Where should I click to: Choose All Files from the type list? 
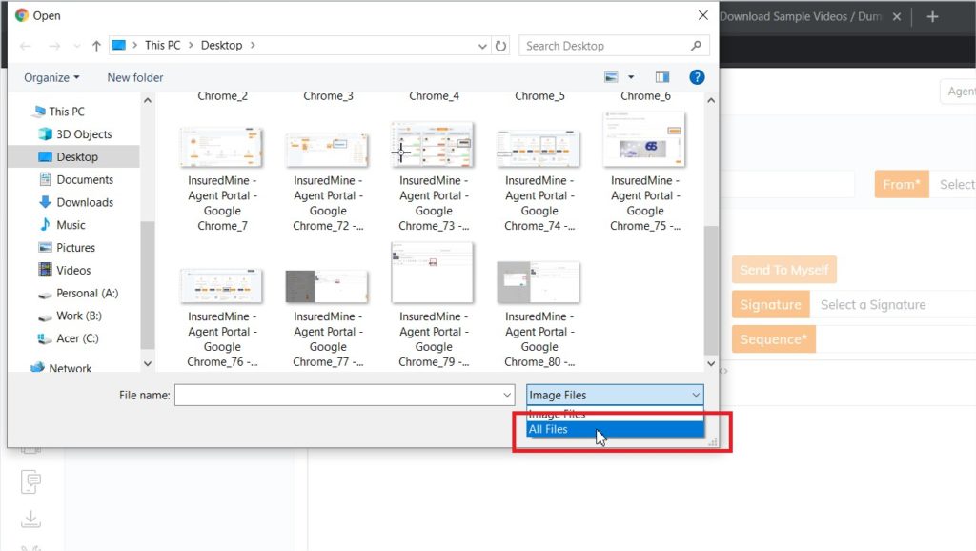coord(615,429)
